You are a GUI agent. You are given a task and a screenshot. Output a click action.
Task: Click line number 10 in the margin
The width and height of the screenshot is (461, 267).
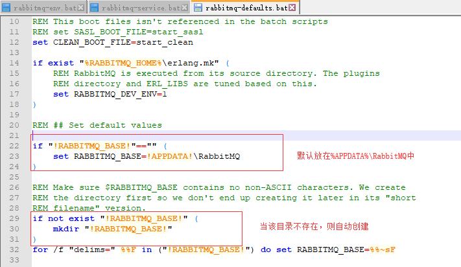point(14,22)
